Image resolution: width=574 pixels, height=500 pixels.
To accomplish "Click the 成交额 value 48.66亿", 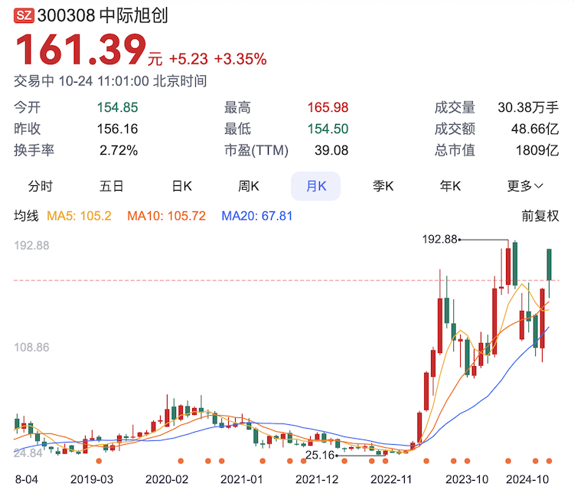I will click(535, 129).
